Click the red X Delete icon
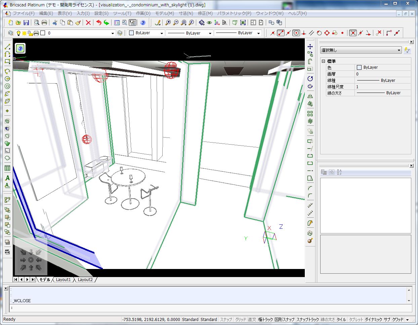The height and width of the screenshot is (325, 418). (x=88, y=22)
